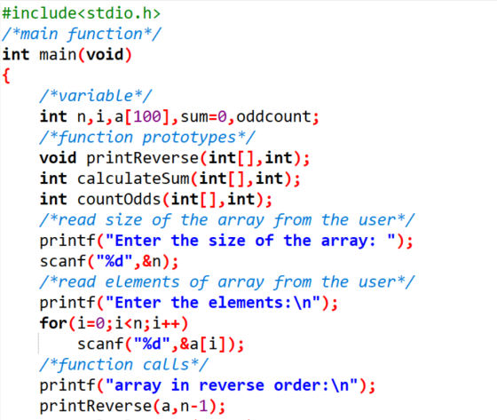The image size is (497, 420).
Task: Click the 'read elements of array' comment
Action: (x=227, y=282)
